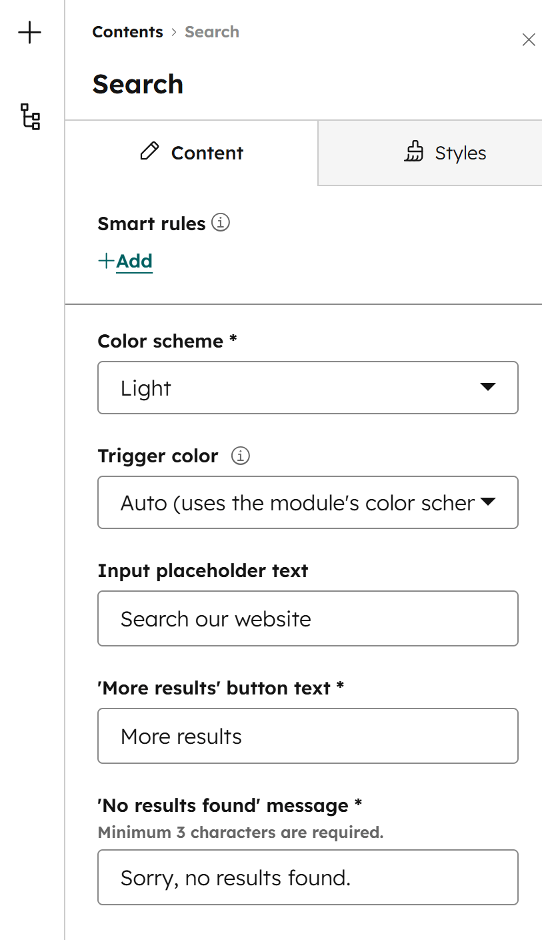This screenshot has width=542, height=940.
Task: Open the content tree icon in the sidebar
Action: click(30, 117)
